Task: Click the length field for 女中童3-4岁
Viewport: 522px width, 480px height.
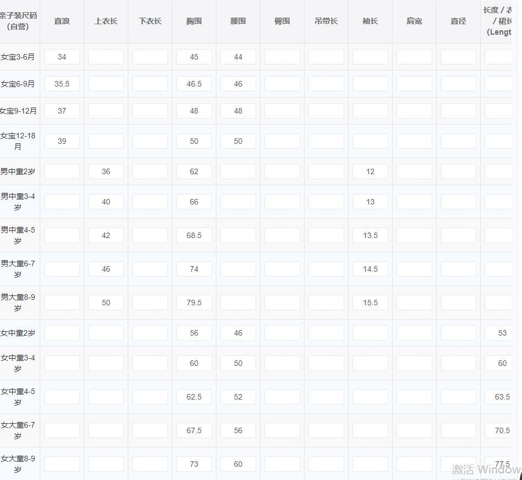Action: tap(498, 363)
